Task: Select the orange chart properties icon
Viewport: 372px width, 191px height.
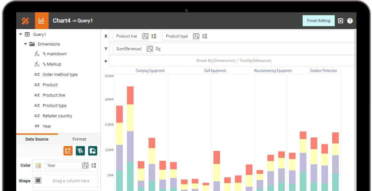Action: [68, 151]
